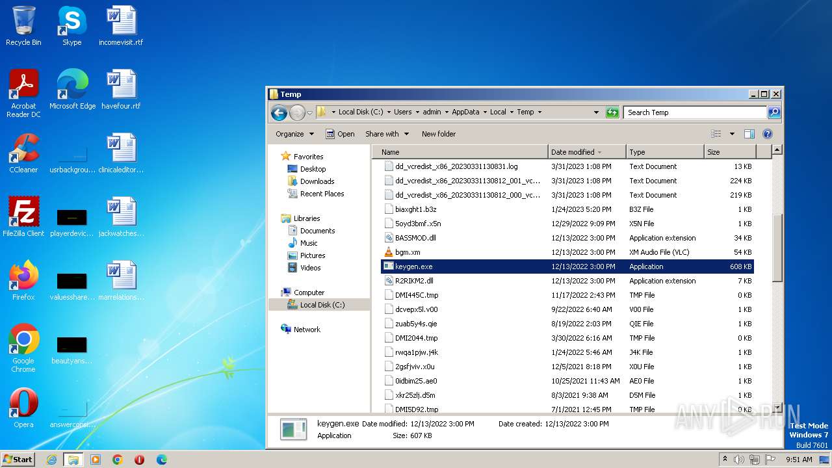Open Documents library in navigation pane

point(317,231)
